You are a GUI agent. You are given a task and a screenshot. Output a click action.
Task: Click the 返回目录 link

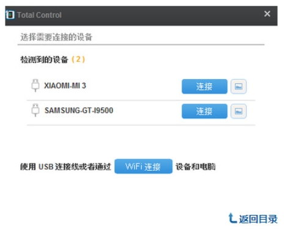(x=253, y=219)
